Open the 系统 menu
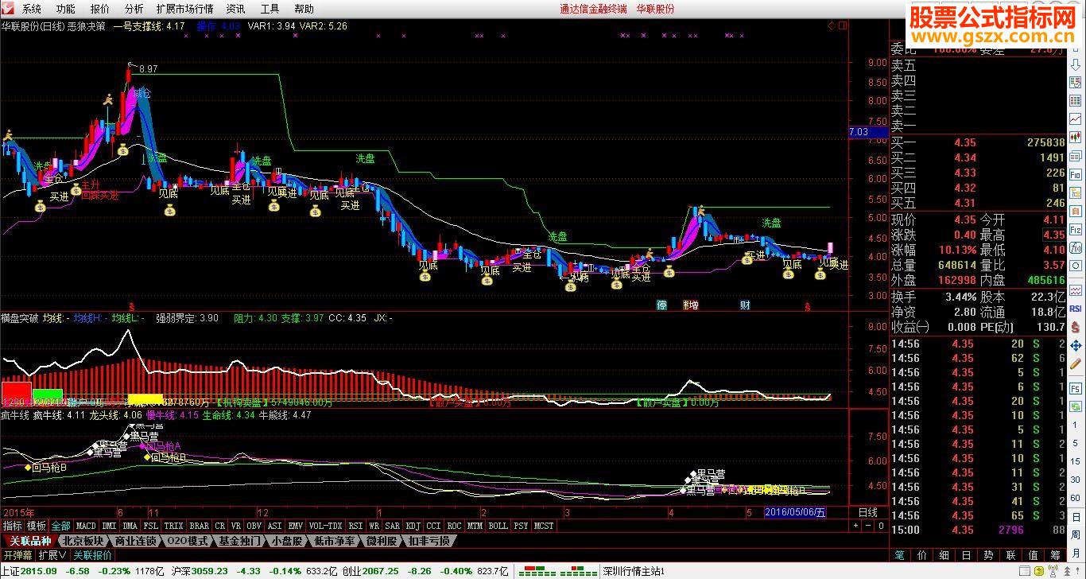This screenshot has width=1086, height=579. point(32,9)
